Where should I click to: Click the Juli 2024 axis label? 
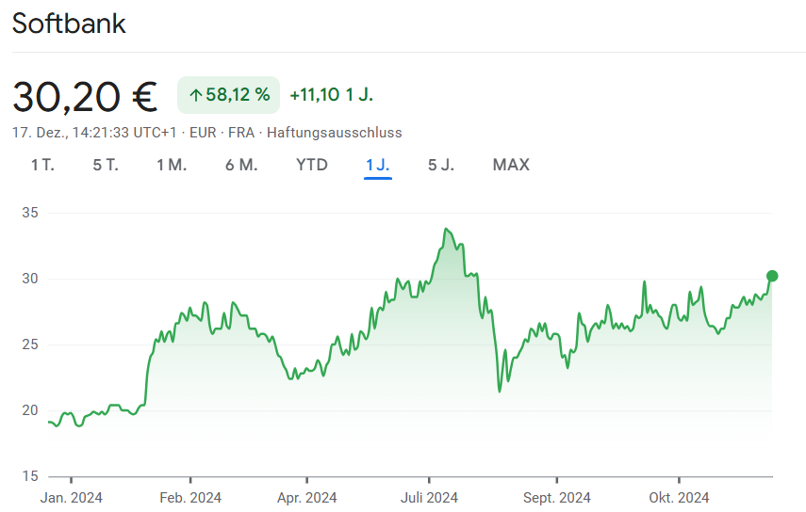pos(429,498)
